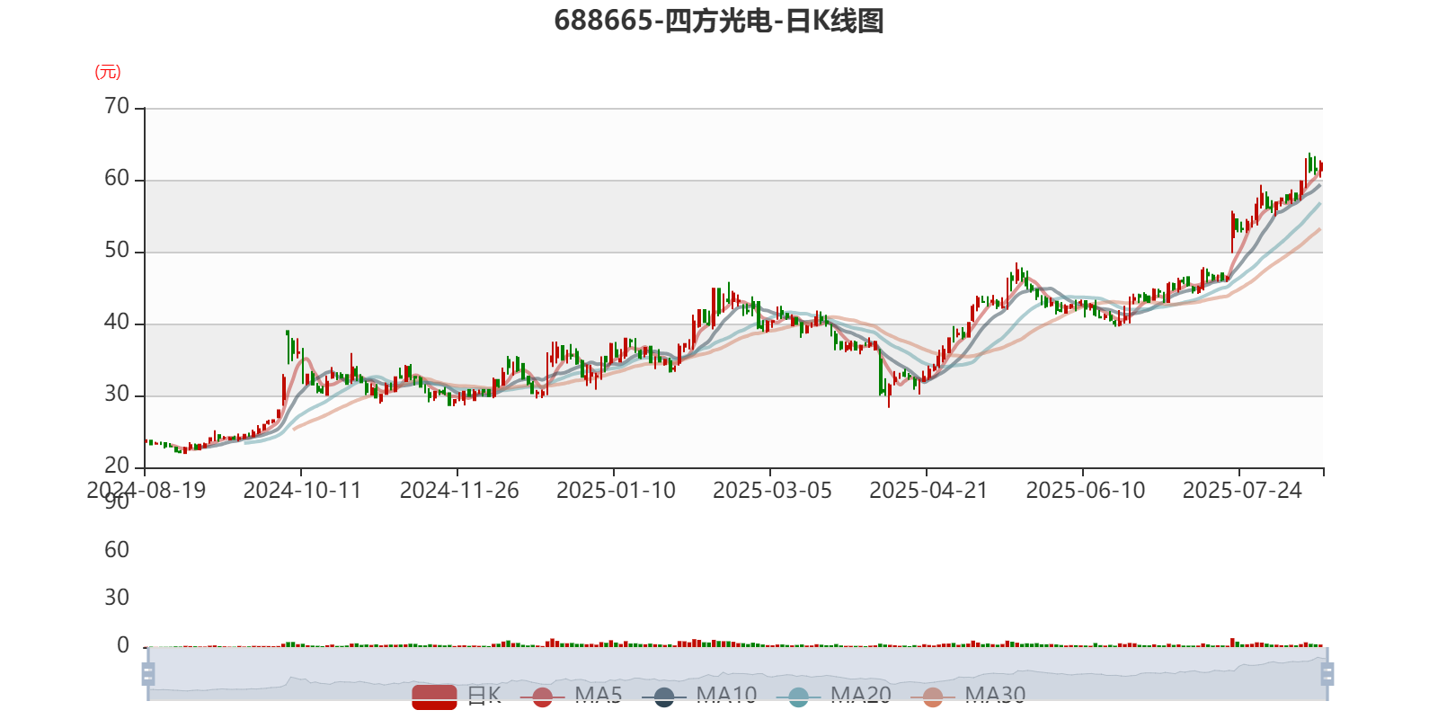Click the 2025-01-10 date axis label
Image resolution: width=1438 pixels, height=719 pixels.
coord(616,491)
